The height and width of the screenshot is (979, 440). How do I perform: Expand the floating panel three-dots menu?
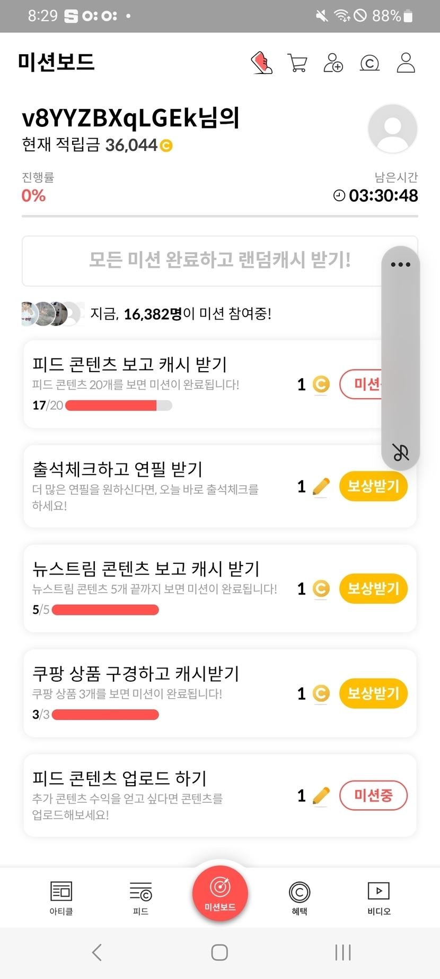pyautogui.click(x=400, y=264)
